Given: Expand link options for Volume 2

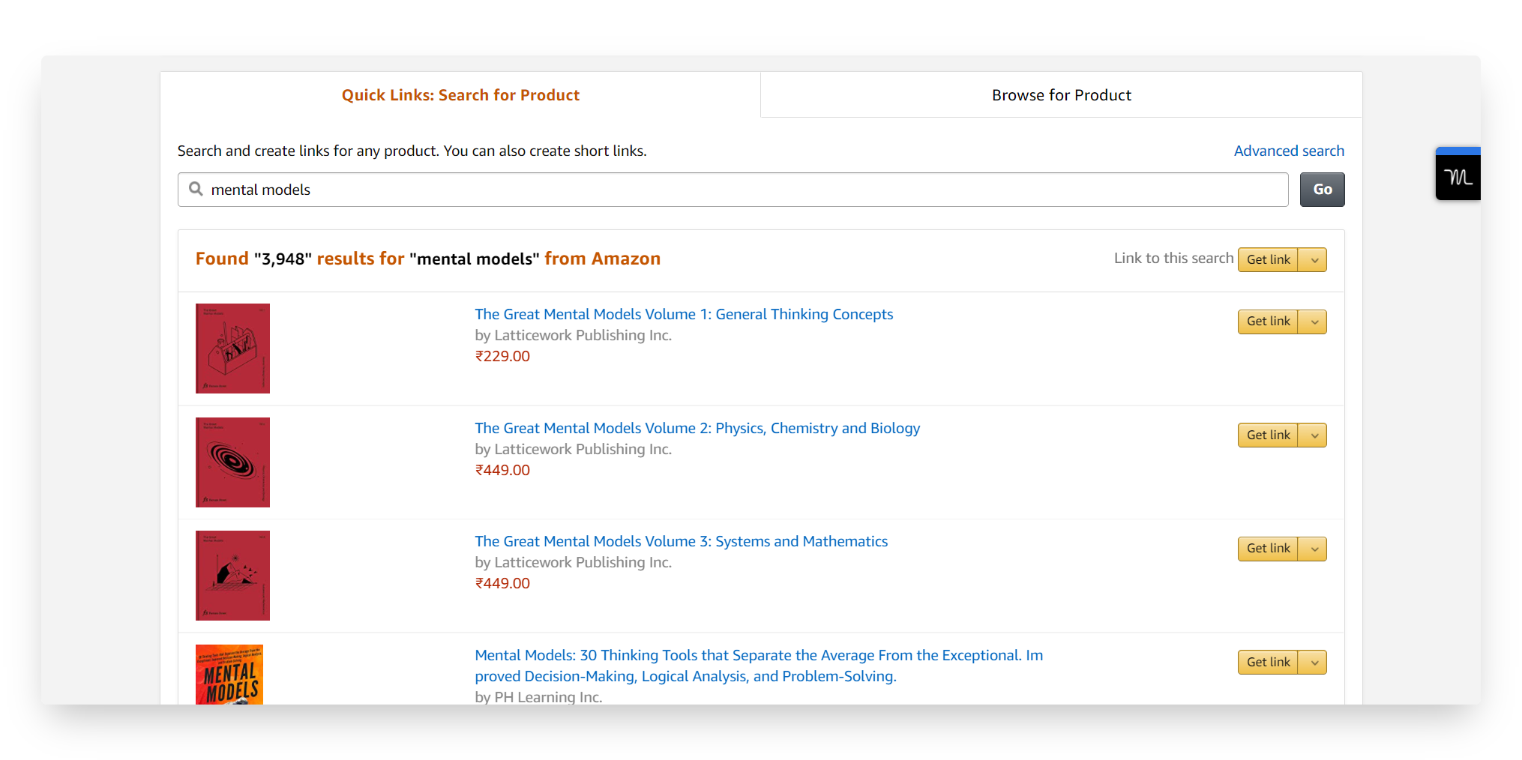Looking at the screenshot, I should (1313, 435).
